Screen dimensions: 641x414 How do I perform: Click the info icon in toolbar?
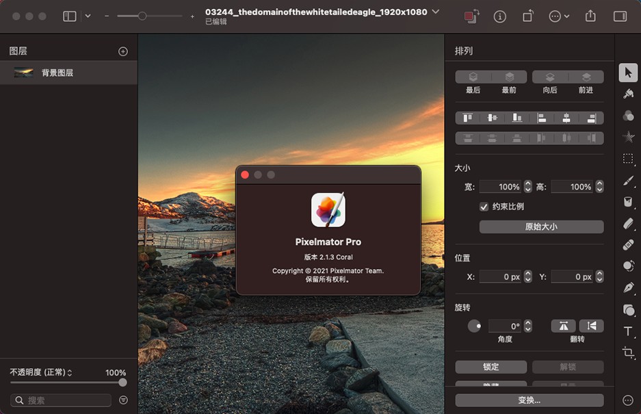[x=500, y=16]
